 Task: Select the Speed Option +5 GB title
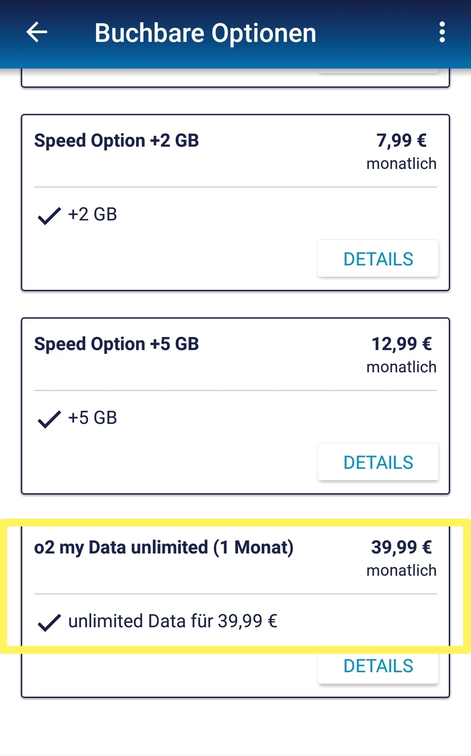tap(116, 344)
